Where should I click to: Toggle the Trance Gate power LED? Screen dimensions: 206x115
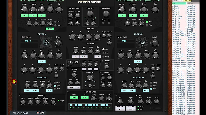pos(68,92)
